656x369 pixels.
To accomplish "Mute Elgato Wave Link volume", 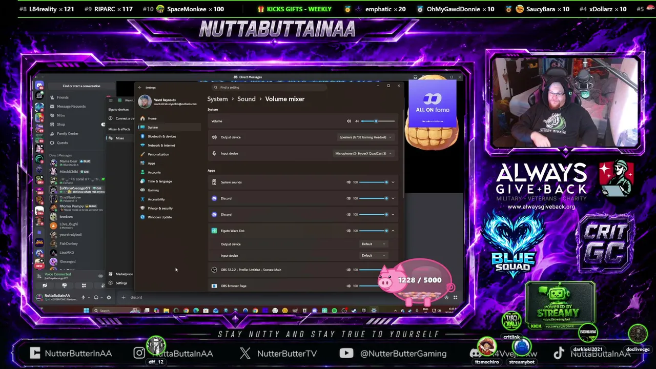I will 348,231.
